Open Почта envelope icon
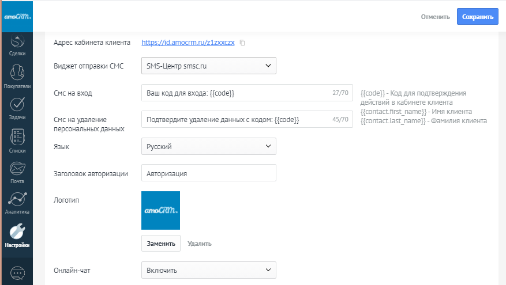Viewport: 506px width, 285px height. 17,169
